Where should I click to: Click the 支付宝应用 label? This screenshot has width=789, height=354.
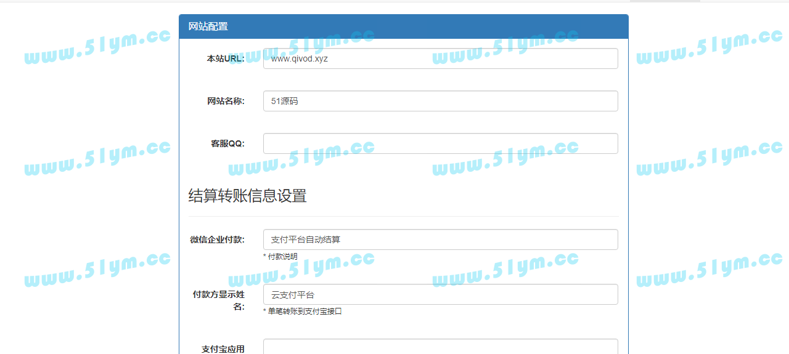pos(223,349)
